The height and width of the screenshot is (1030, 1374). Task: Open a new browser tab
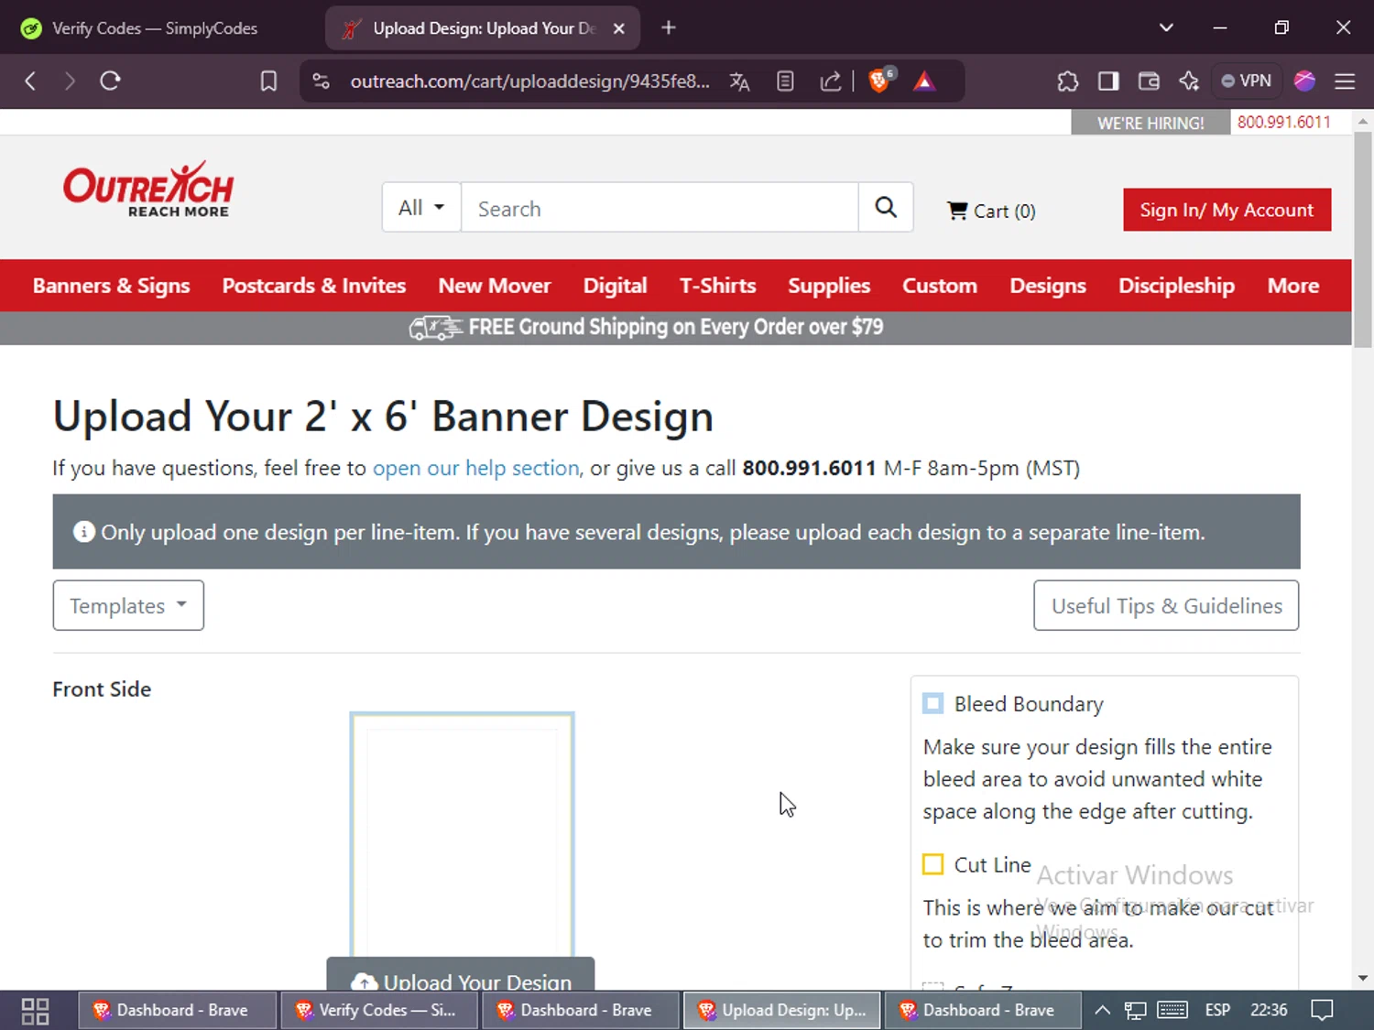pos(669,28)
